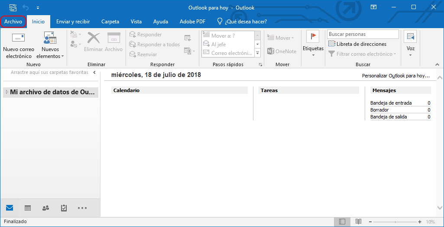This screenshot has height=227, width=444.
Task: Create a Nuevo correo electrónico
Action: pyautogui.click(x=18, y=45)
